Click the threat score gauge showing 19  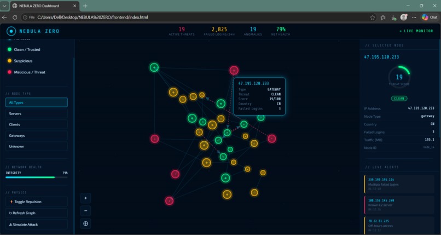coord(399,77)
